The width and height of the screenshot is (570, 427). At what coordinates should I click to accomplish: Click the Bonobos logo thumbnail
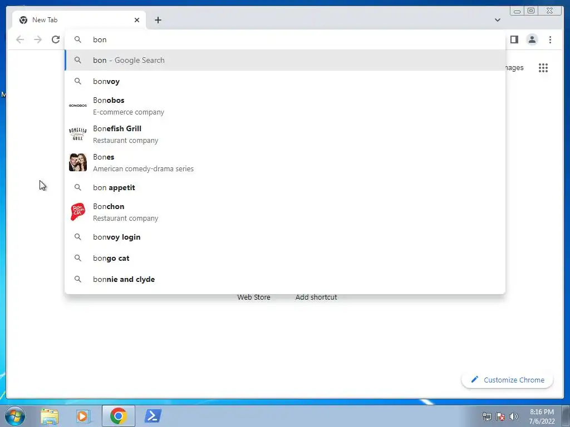(78, 106)
